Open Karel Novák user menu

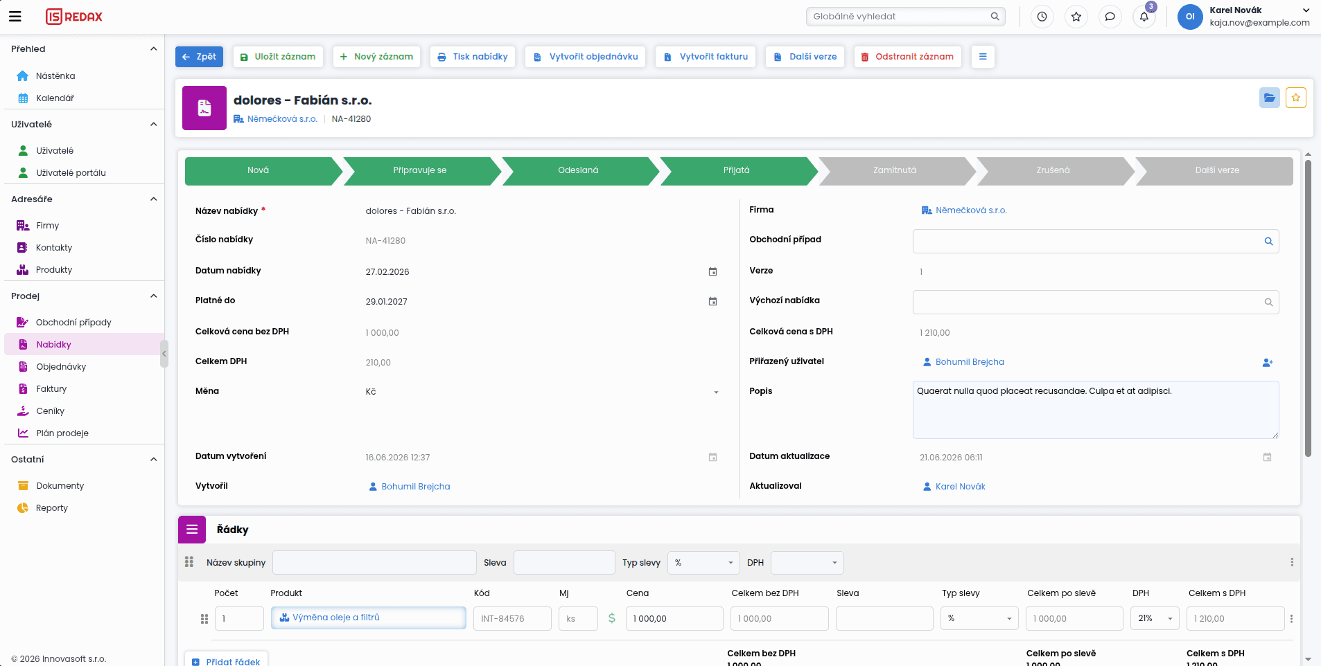(1245, 17)
